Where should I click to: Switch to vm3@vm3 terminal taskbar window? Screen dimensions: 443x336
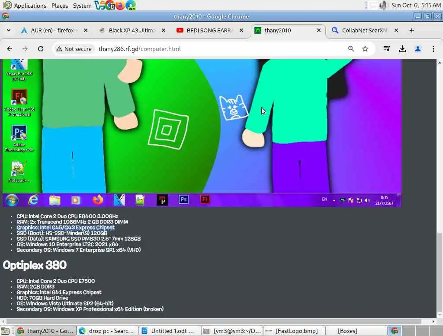232,331
